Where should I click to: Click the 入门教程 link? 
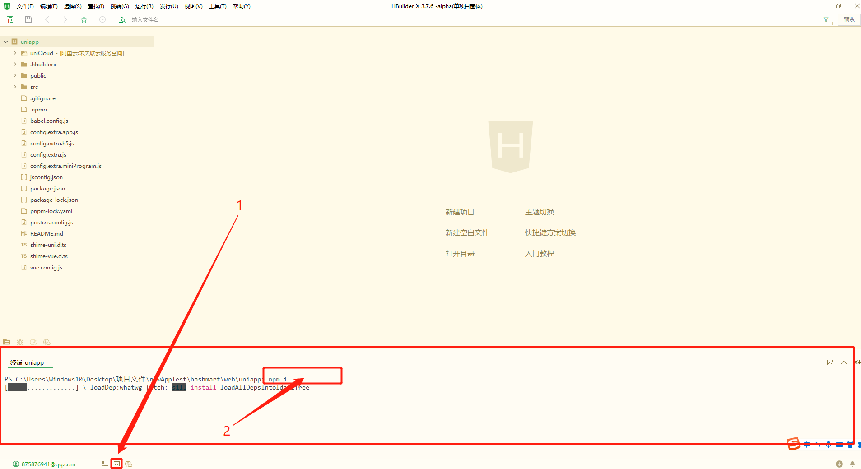(539, 253)
